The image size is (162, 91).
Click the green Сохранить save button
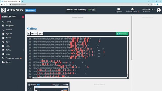pos(122,34)
